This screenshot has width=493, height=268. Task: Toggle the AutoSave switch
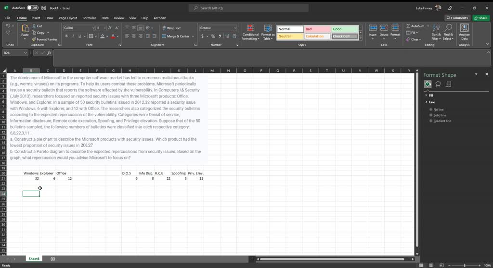tap(33, 8)
